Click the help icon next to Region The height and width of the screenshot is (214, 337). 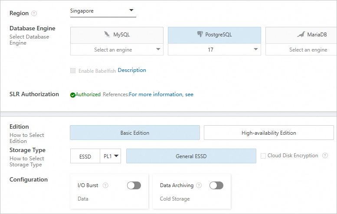tap(34, 13)
